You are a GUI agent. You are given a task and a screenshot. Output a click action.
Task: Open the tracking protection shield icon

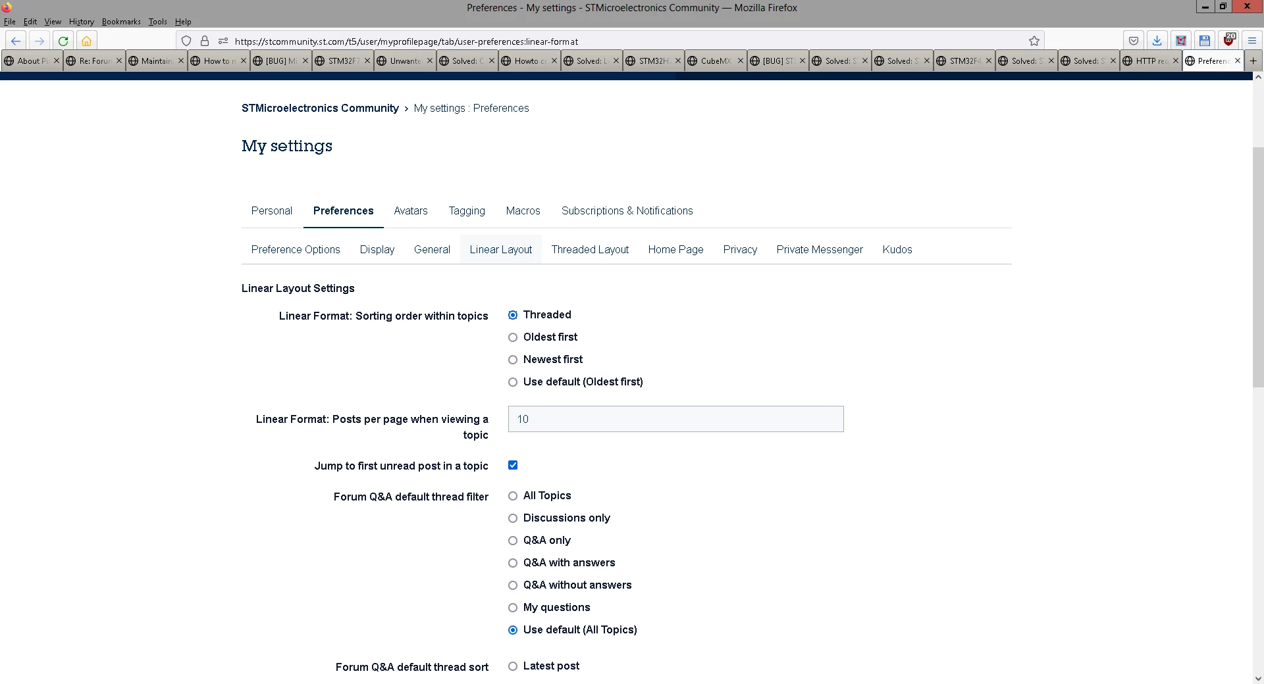[186, 41]
